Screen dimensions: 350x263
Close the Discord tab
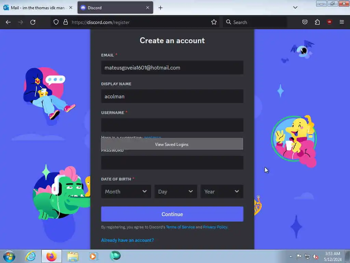(148, 8)
